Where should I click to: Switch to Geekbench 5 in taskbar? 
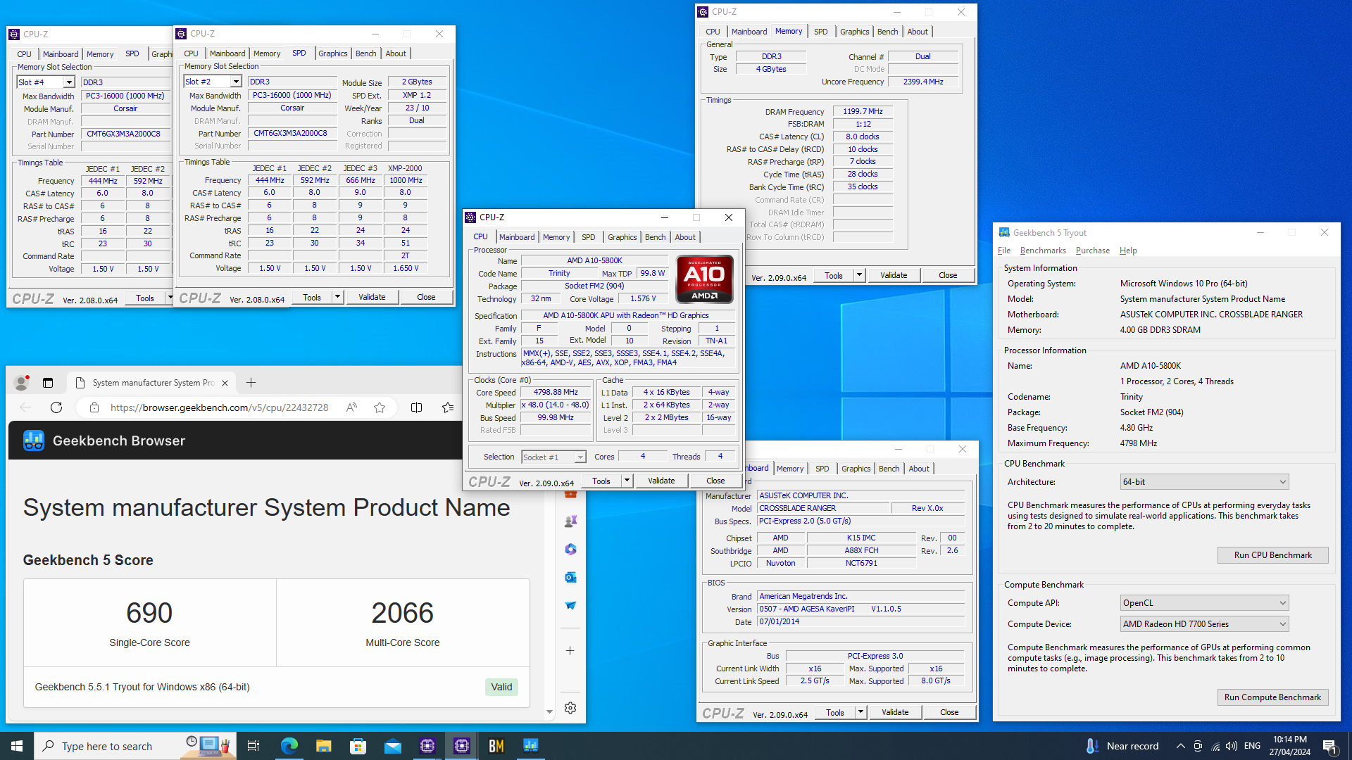click(531, 746)
